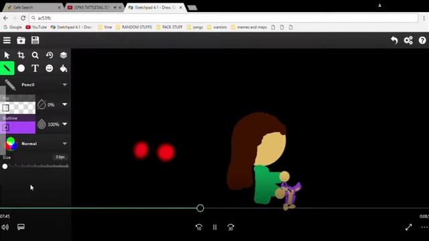This screenshot has height=241, width=429.
Task: Expand the 100% outline opacity dropdown
Action: [x=65, y=124]
